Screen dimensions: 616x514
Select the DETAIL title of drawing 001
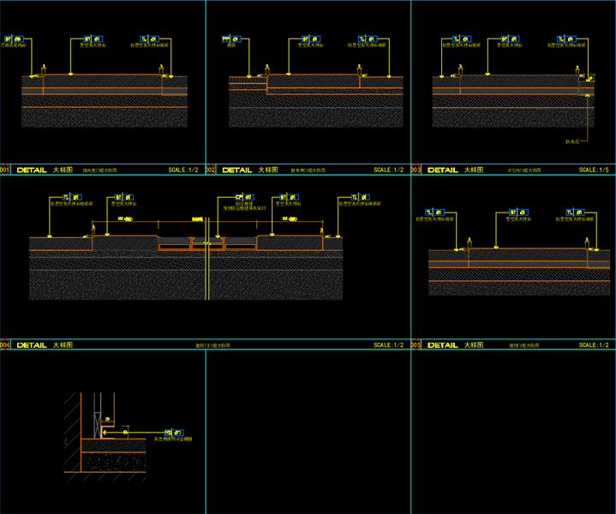(x=32, y=170)
